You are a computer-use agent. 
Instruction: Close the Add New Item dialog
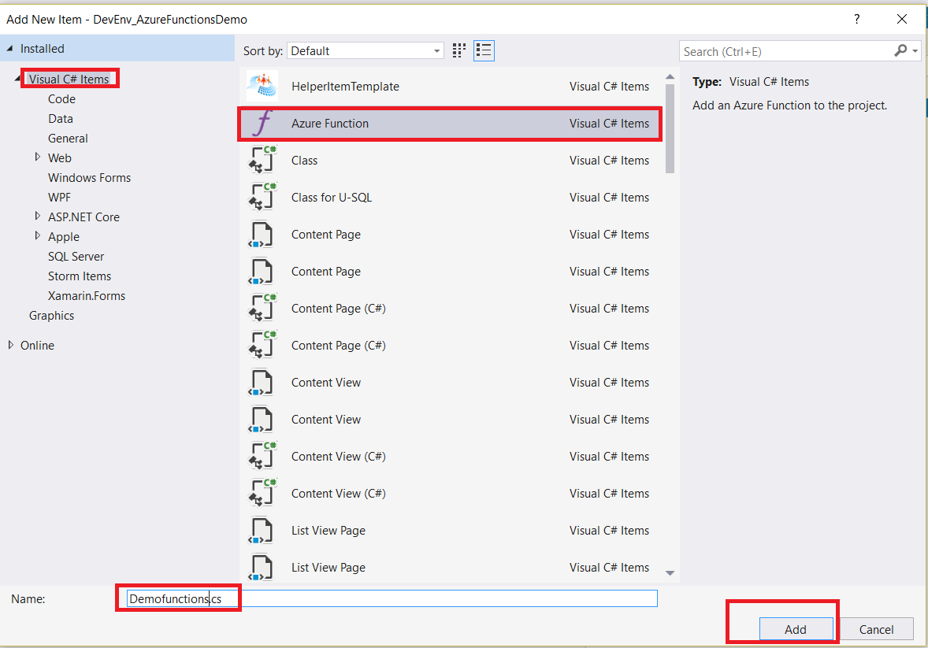(902, 19)
